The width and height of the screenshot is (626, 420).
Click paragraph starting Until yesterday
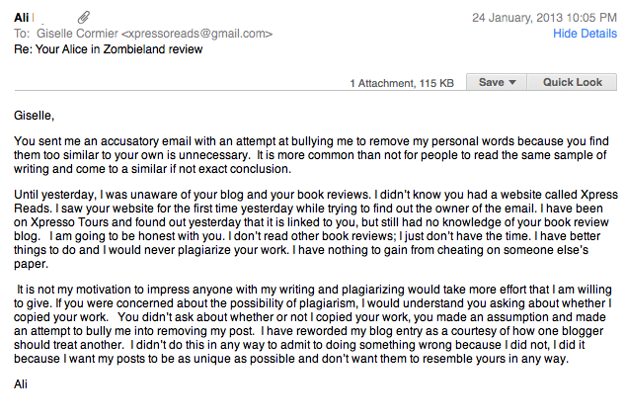click(x=315, y=229)
